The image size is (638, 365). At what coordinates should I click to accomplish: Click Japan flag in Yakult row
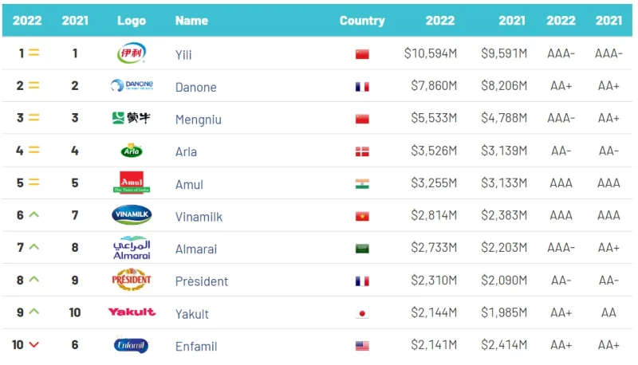click(x=362, y=313)
